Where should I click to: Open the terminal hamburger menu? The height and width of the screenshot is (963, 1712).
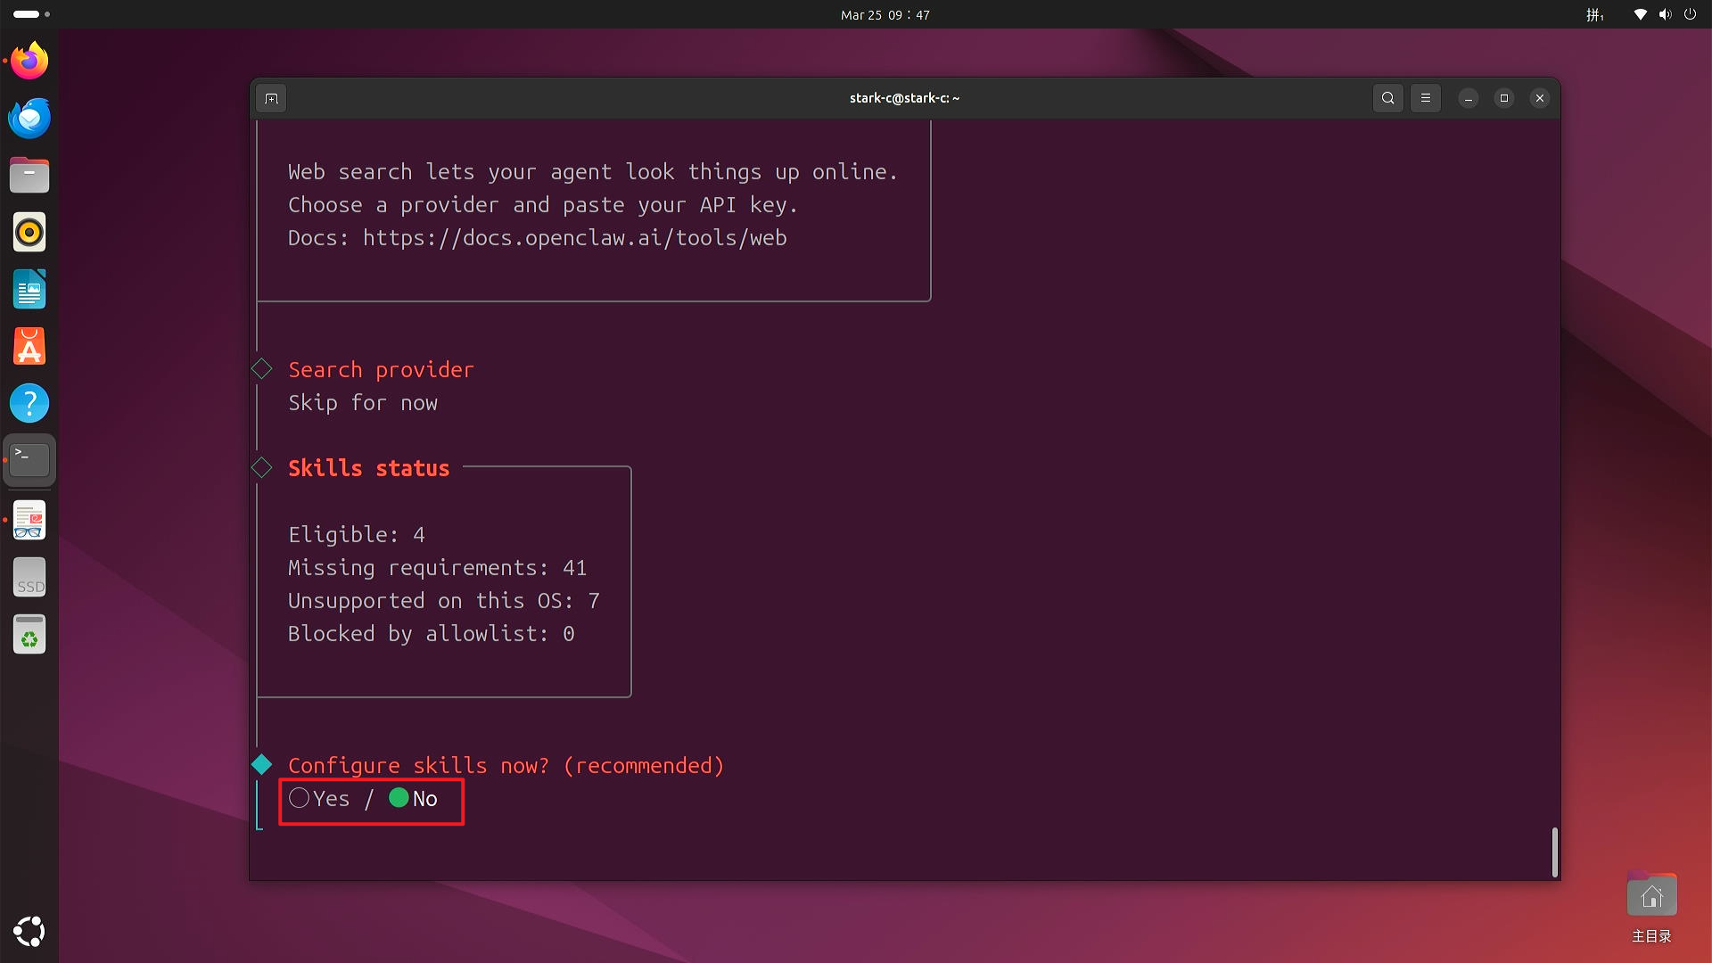click(x=1425, y=98)
